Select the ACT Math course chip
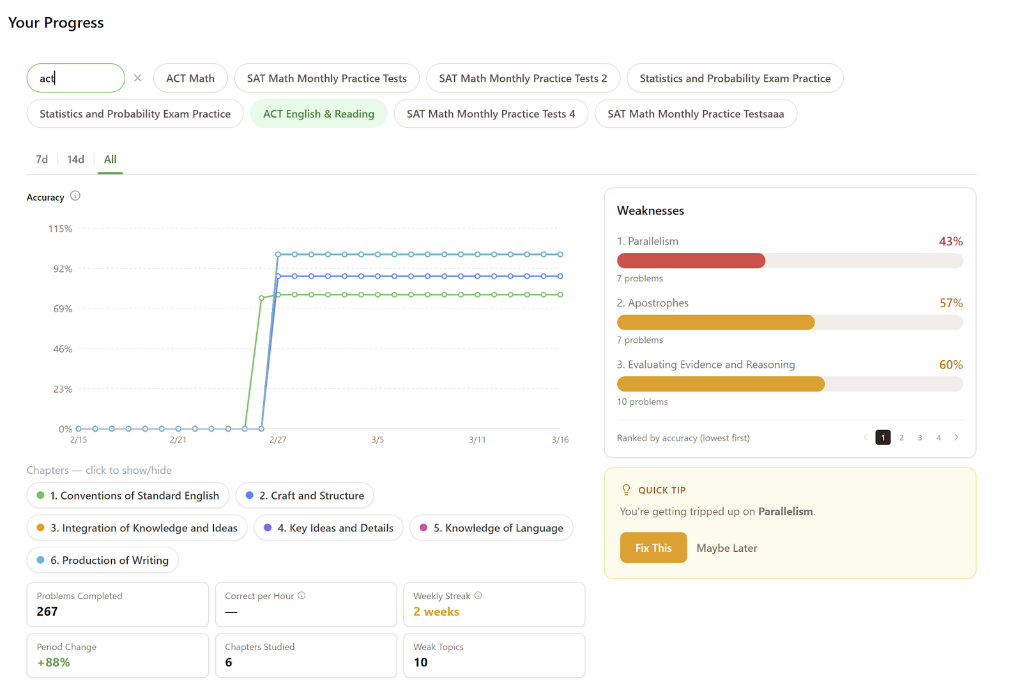The height and width of the screenshot is (691, 1022). (190, 78)
